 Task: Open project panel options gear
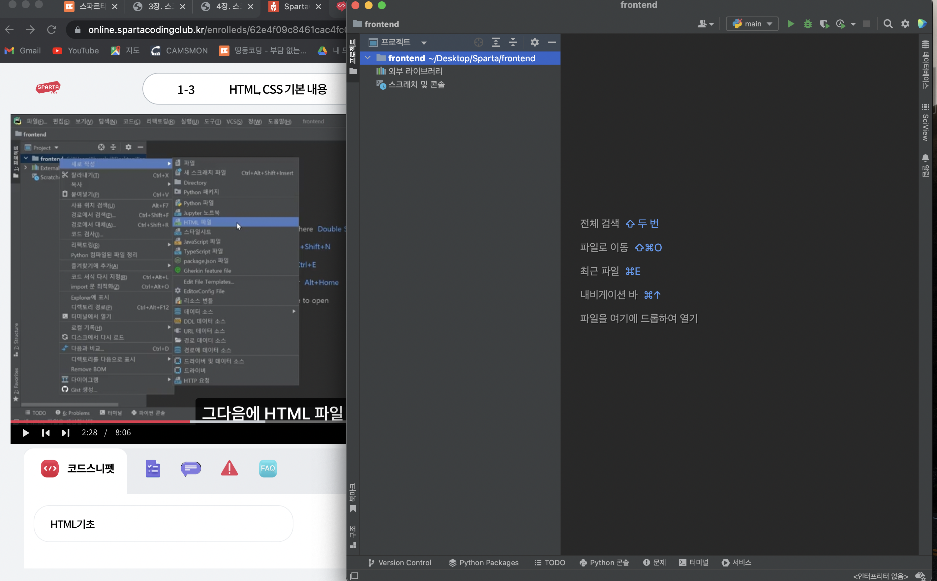coord(534,42)
